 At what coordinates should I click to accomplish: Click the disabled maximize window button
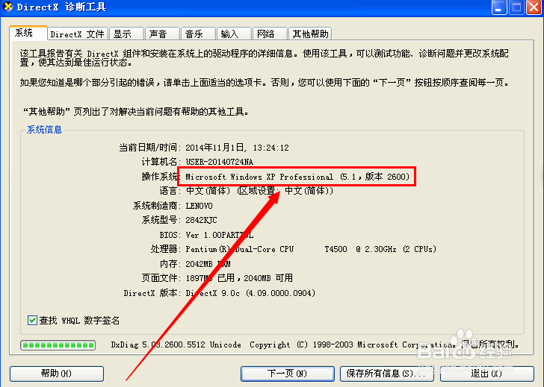point(516,7)
